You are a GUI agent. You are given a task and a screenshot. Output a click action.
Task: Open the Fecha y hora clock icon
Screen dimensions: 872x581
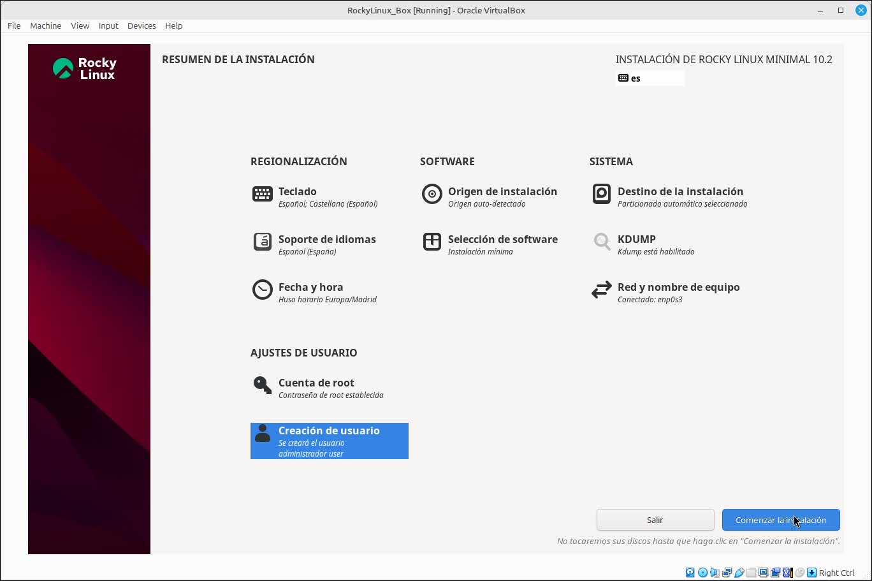click(263, 290)
